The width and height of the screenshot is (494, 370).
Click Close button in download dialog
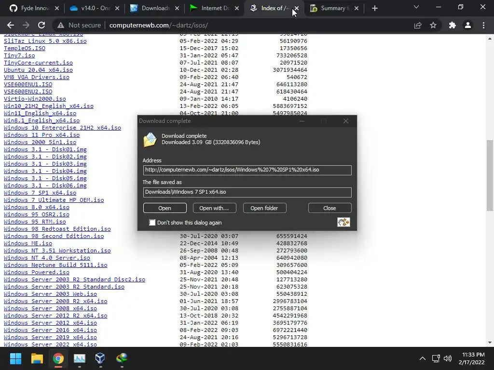pos(329,208)
